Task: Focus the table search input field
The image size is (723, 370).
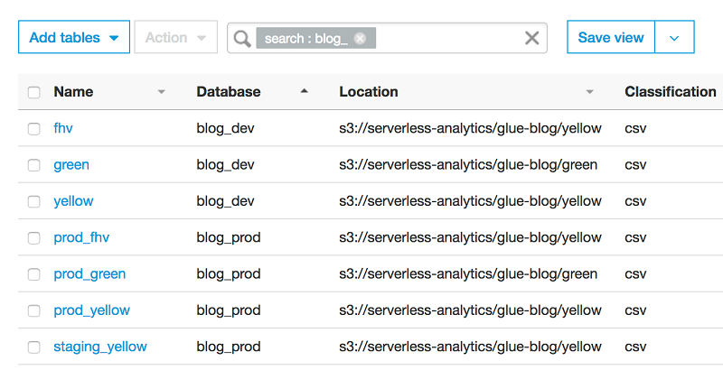Action: point(447,38)
